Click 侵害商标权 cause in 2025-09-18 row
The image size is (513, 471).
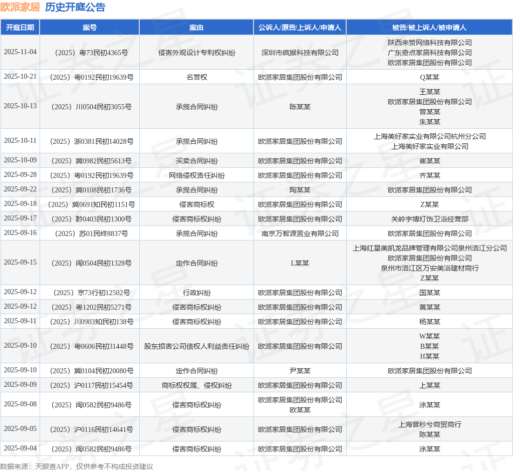(196, 204)
